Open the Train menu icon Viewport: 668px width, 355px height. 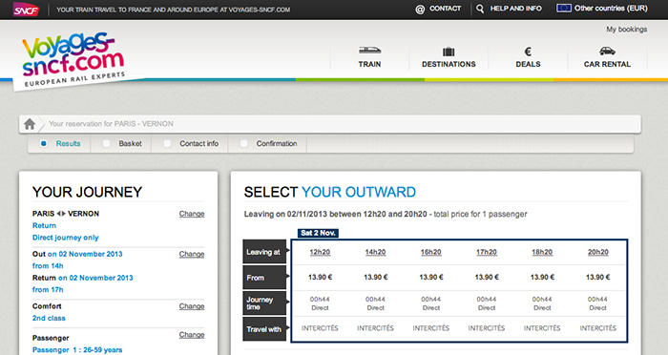tap(369, 51)
